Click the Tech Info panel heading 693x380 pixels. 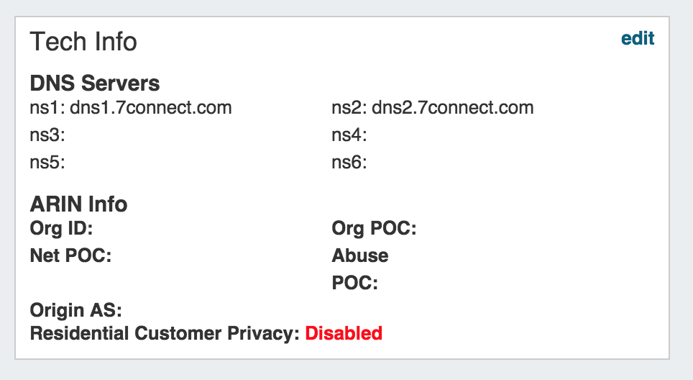[x=83, y=42]
